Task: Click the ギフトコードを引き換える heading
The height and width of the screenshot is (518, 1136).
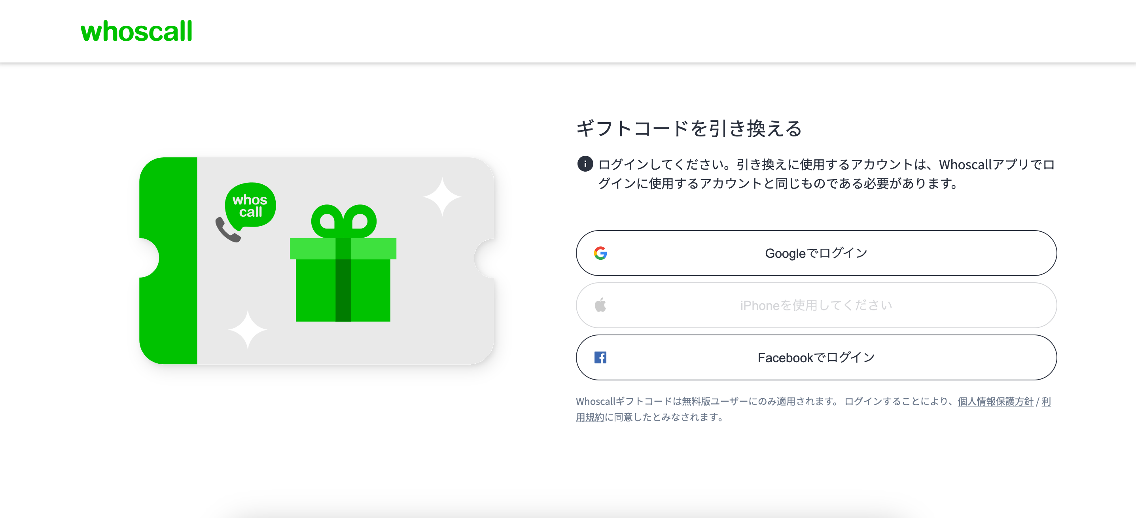Action: pos(689,129)
